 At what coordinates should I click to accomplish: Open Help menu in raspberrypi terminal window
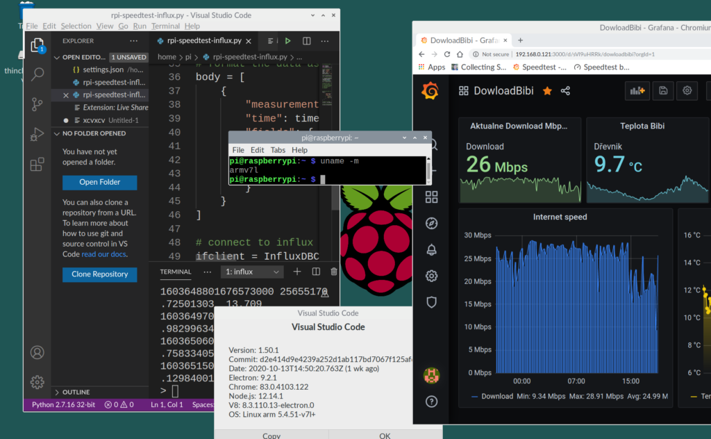(299, 149)
